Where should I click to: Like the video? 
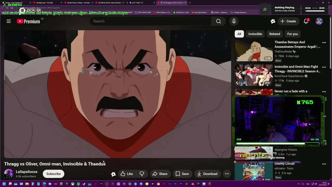127,174
